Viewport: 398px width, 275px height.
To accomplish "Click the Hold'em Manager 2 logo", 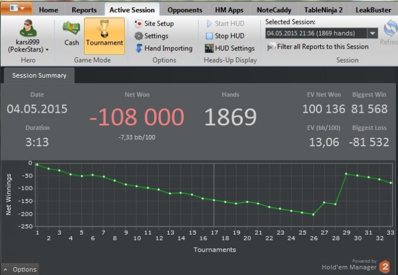I will 384,266.
